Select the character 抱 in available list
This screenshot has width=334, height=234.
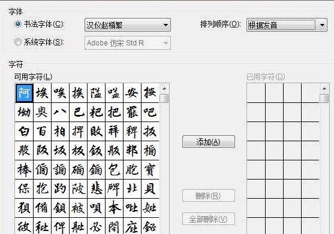pos(42,189)
